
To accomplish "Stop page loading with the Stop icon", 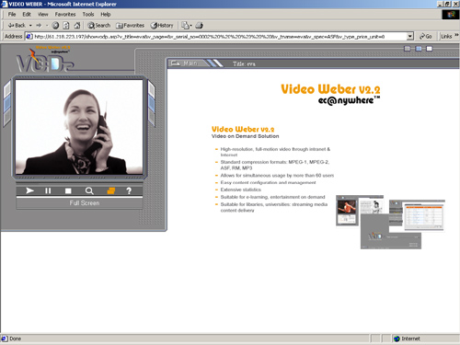I will tap(55, 26).
